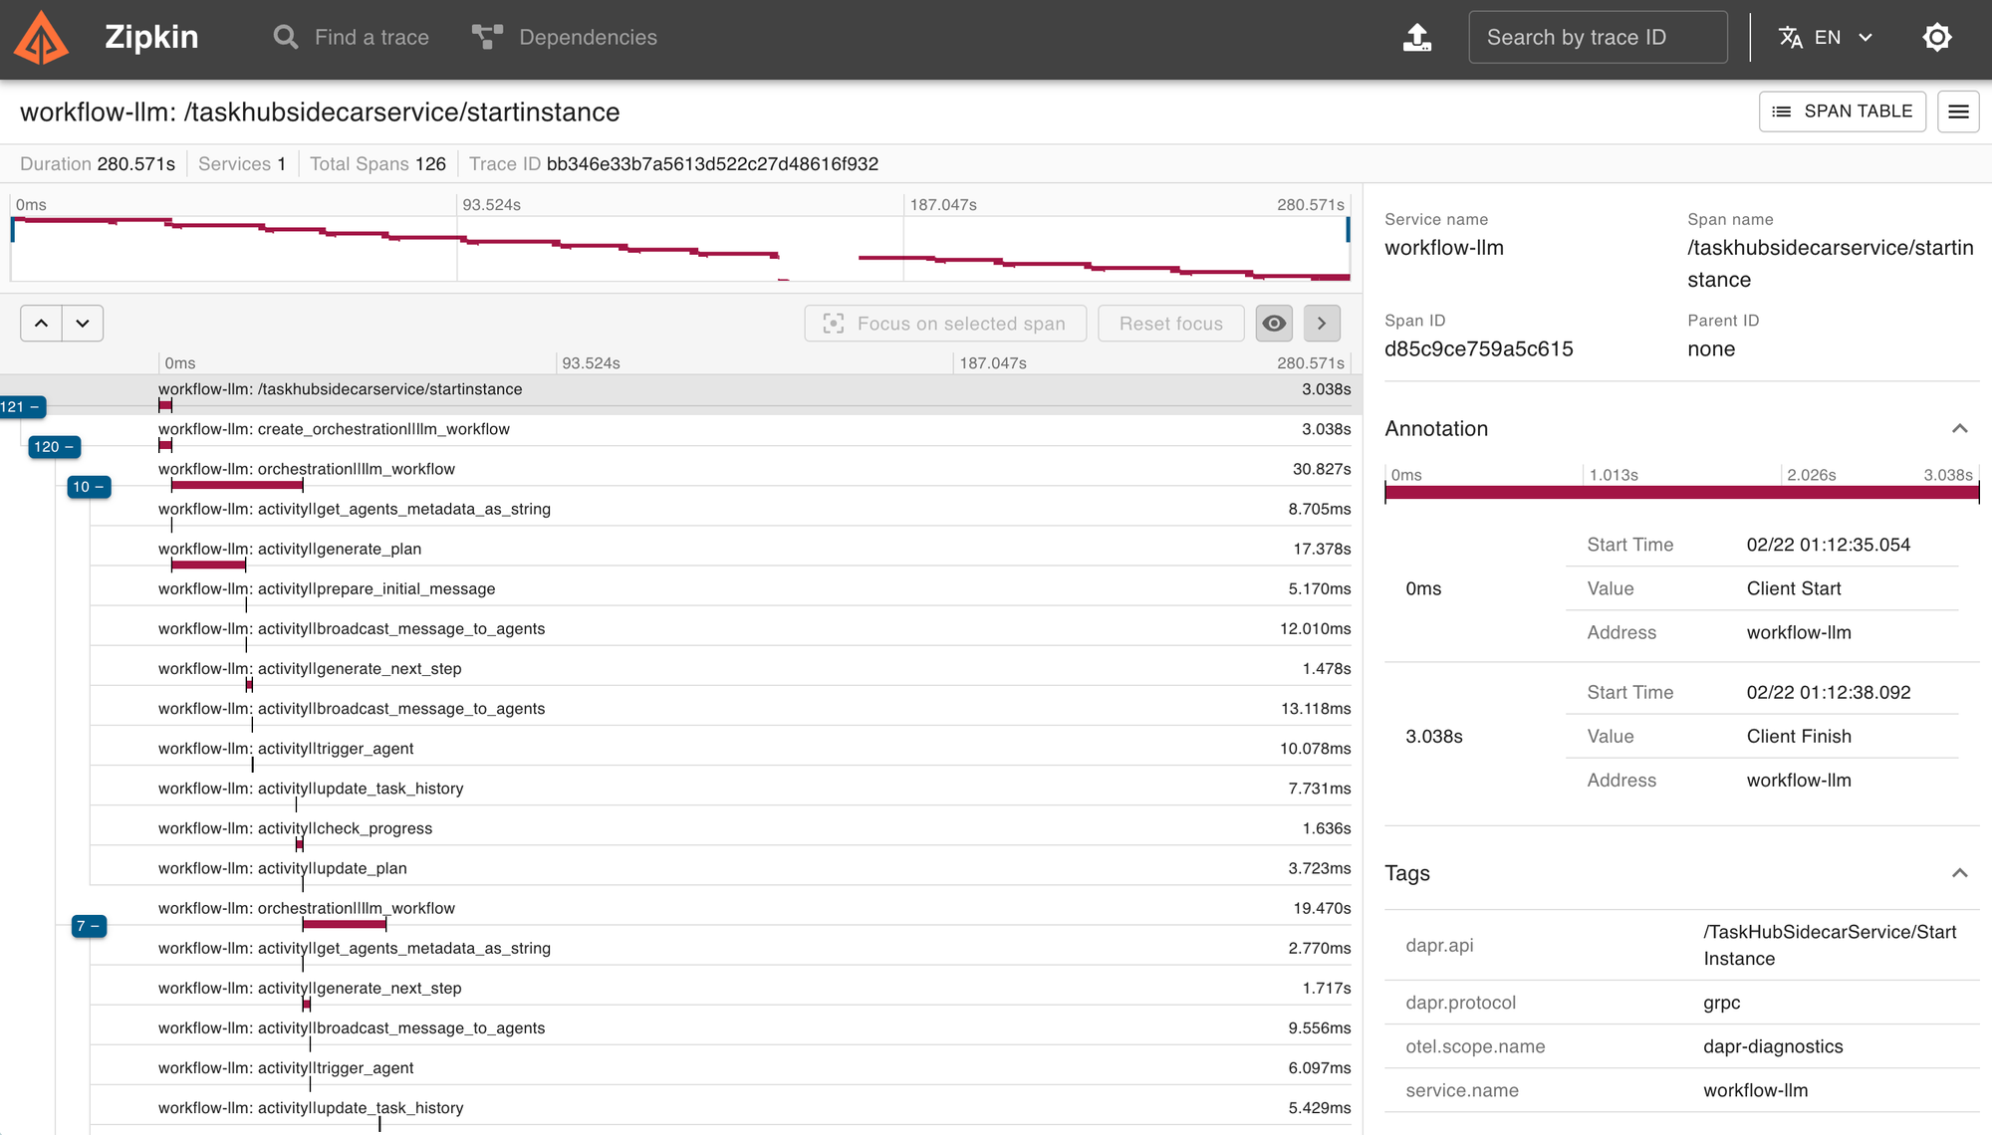
Task: Collapse the 121 span tree node
Action: point(22,407)
